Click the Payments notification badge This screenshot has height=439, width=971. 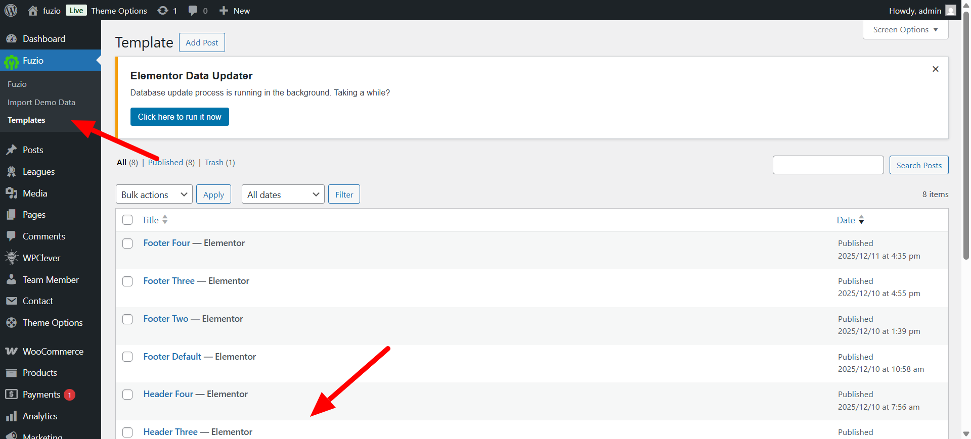[69, 395]
